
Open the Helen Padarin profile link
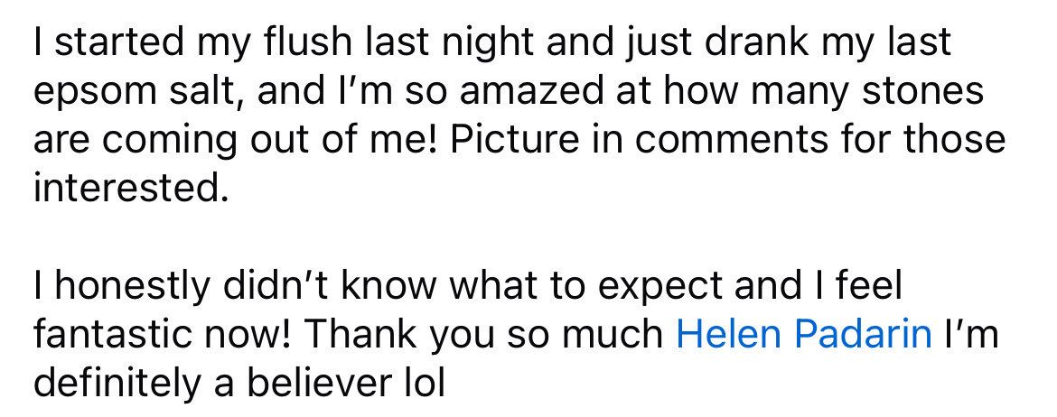pos(803,333)
